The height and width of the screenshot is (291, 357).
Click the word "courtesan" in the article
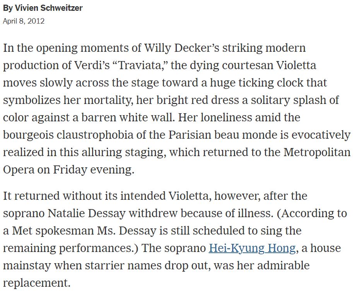coord(248,65)
